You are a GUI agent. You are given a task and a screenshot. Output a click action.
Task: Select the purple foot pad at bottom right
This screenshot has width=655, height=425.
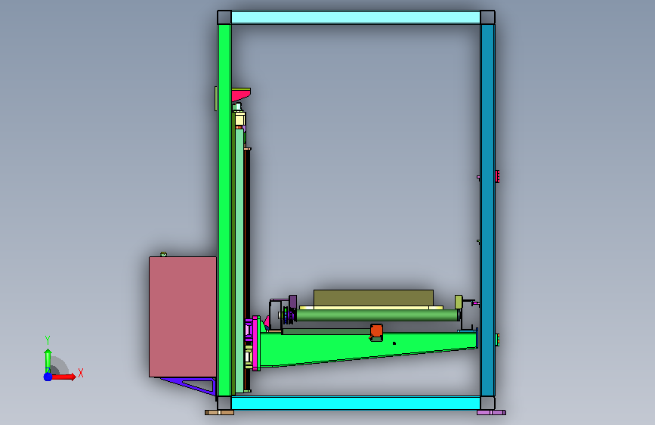pyautogui.click(x=491, y=412)
